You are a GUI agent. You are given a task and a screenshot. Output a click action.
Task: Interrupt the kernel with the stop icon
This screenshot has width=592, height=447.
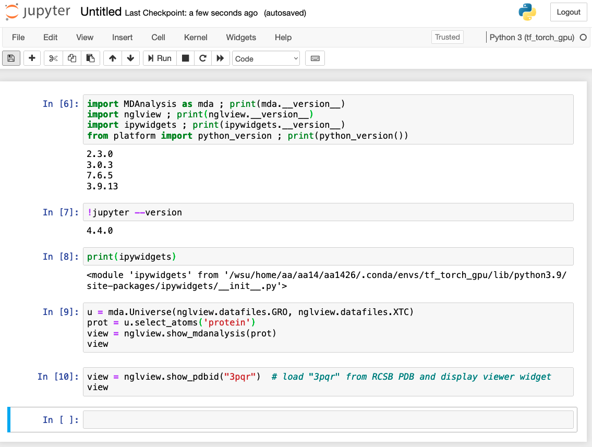(185, 58)
